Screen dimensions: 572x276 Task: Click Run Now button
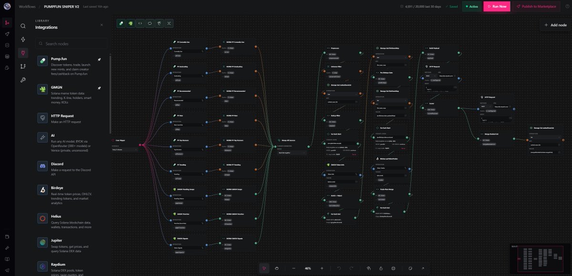pyautogui.click(x=497, y=6)
